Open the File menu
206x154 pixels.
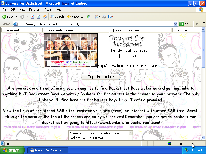click(4, 9)
